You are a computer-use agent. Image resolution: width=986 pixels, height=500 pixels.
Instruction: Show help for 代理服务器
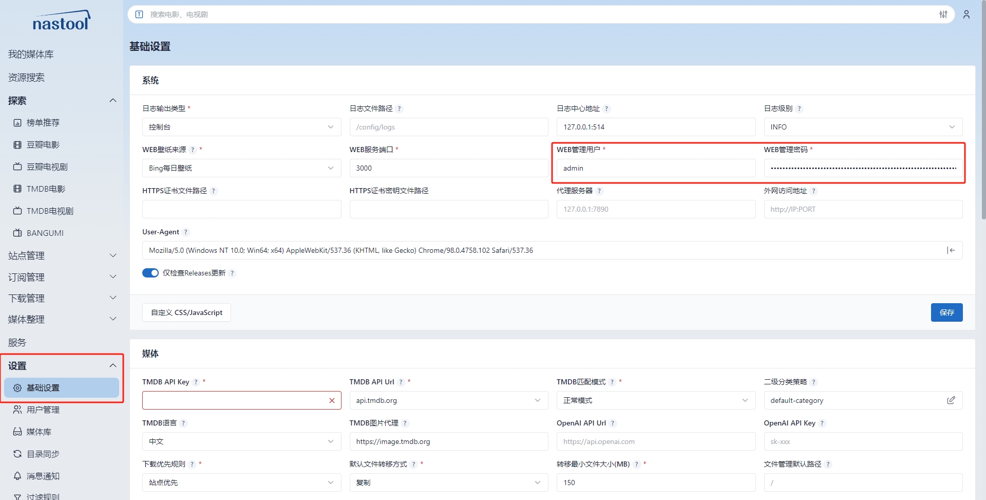coord(599,191)
